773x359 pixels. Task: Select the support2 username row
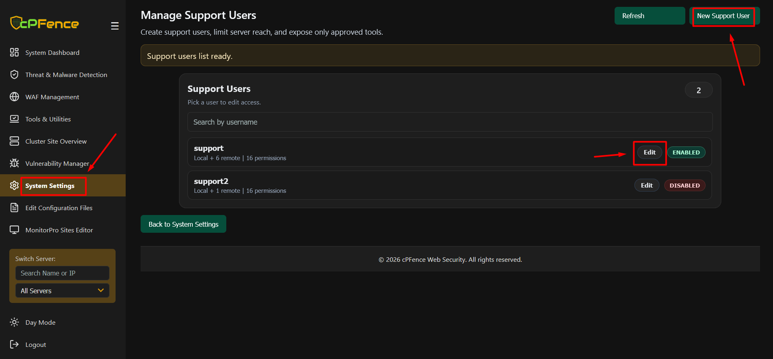(450, 185)
